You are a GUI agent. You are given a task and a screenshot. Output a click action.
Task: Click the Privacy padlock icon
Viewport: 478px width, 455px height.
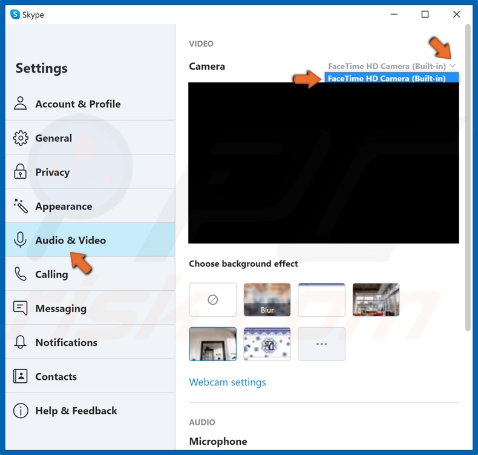pos(20,171)
